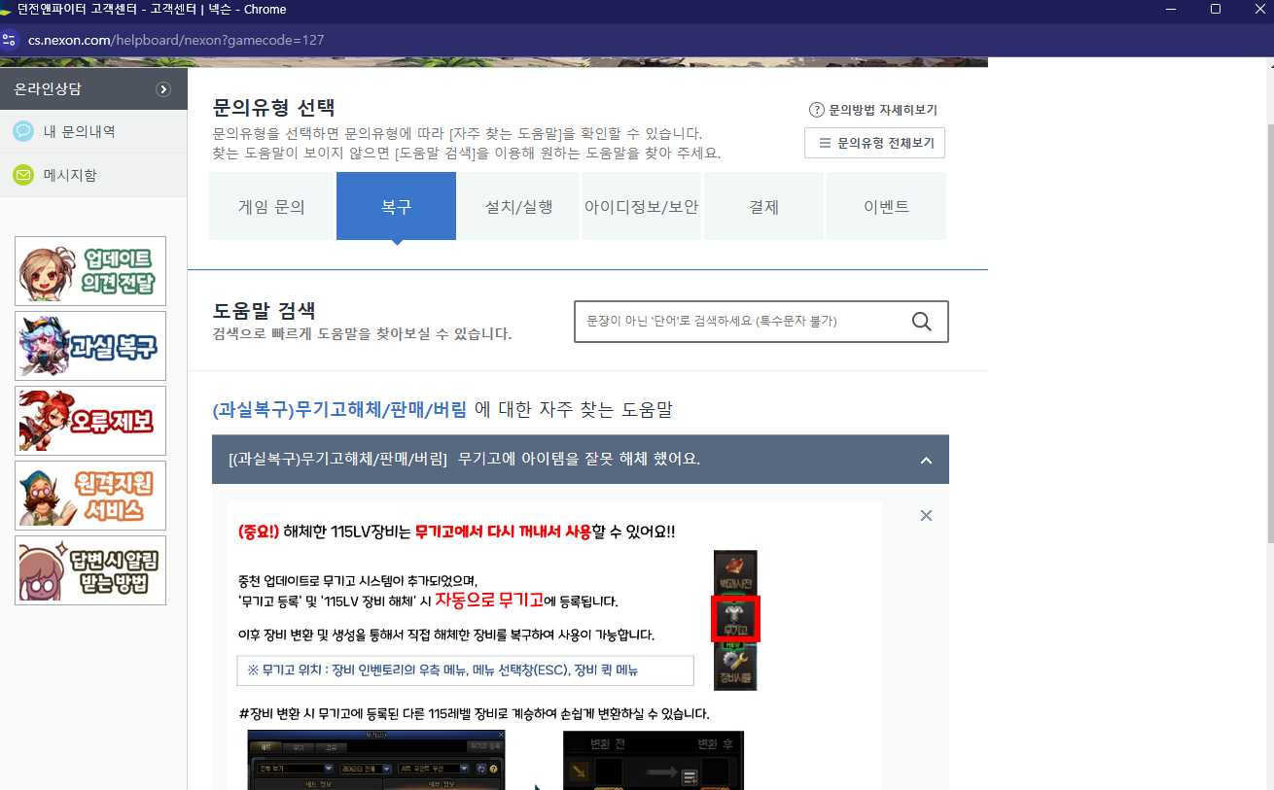Screen dimensions: 1274x790
Task: Click the search magnifier icon
Action: 921,322
